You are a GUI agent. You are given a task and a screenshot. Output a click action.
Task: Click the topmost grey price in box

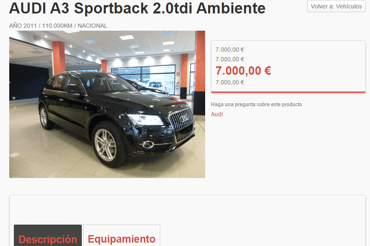tap(230, 50)
